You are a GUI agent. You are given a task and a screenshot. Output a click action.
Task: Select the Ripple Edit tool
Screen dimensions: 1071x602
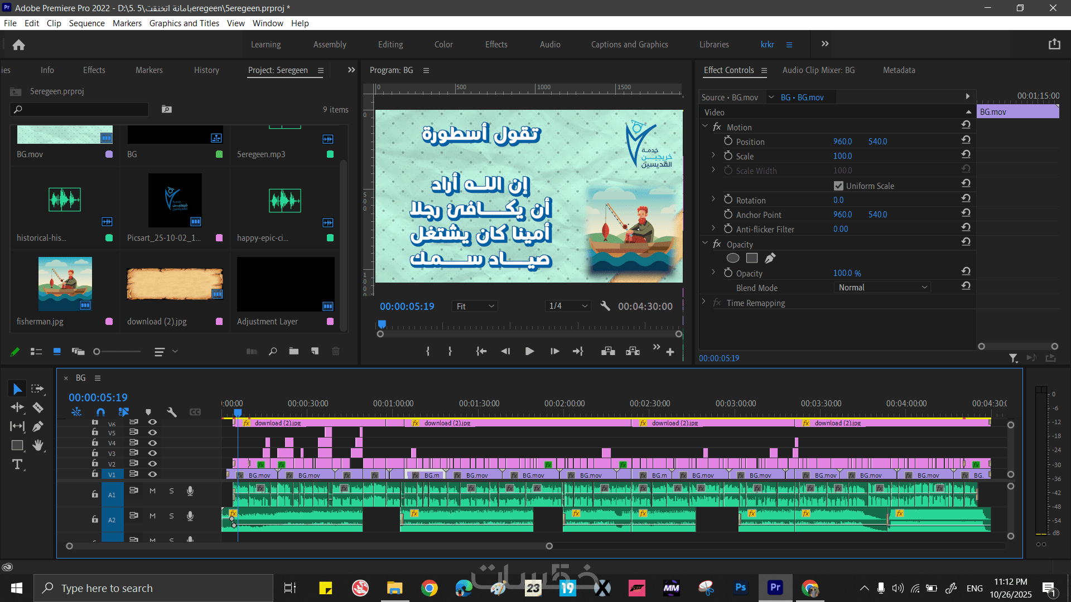click(x=17, y=407)
